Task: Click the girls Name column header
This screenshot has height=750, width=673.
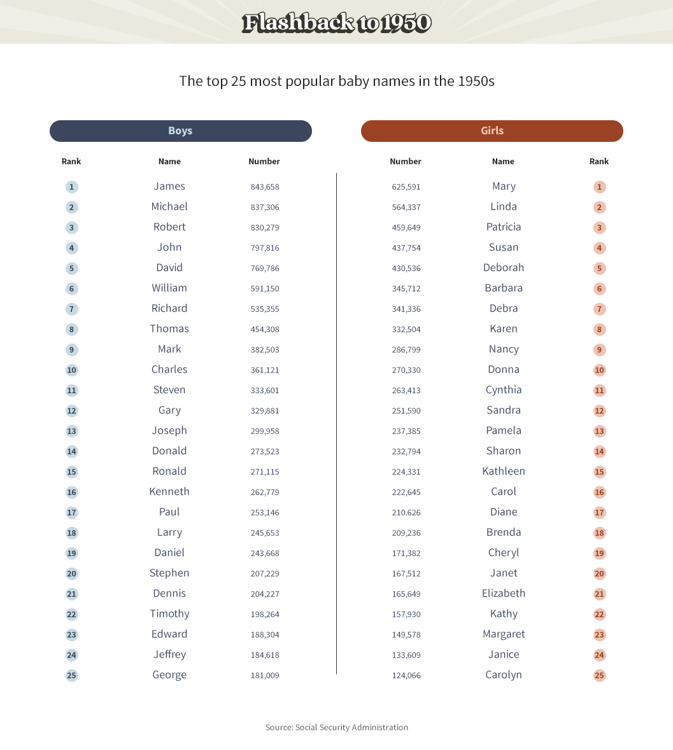Action: pyautogui.click(x=503, y=161)
